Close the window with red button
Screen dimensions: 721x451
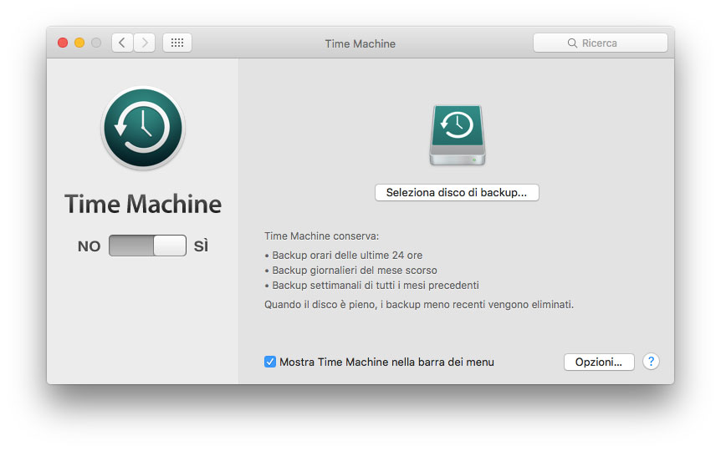[63, 43]
